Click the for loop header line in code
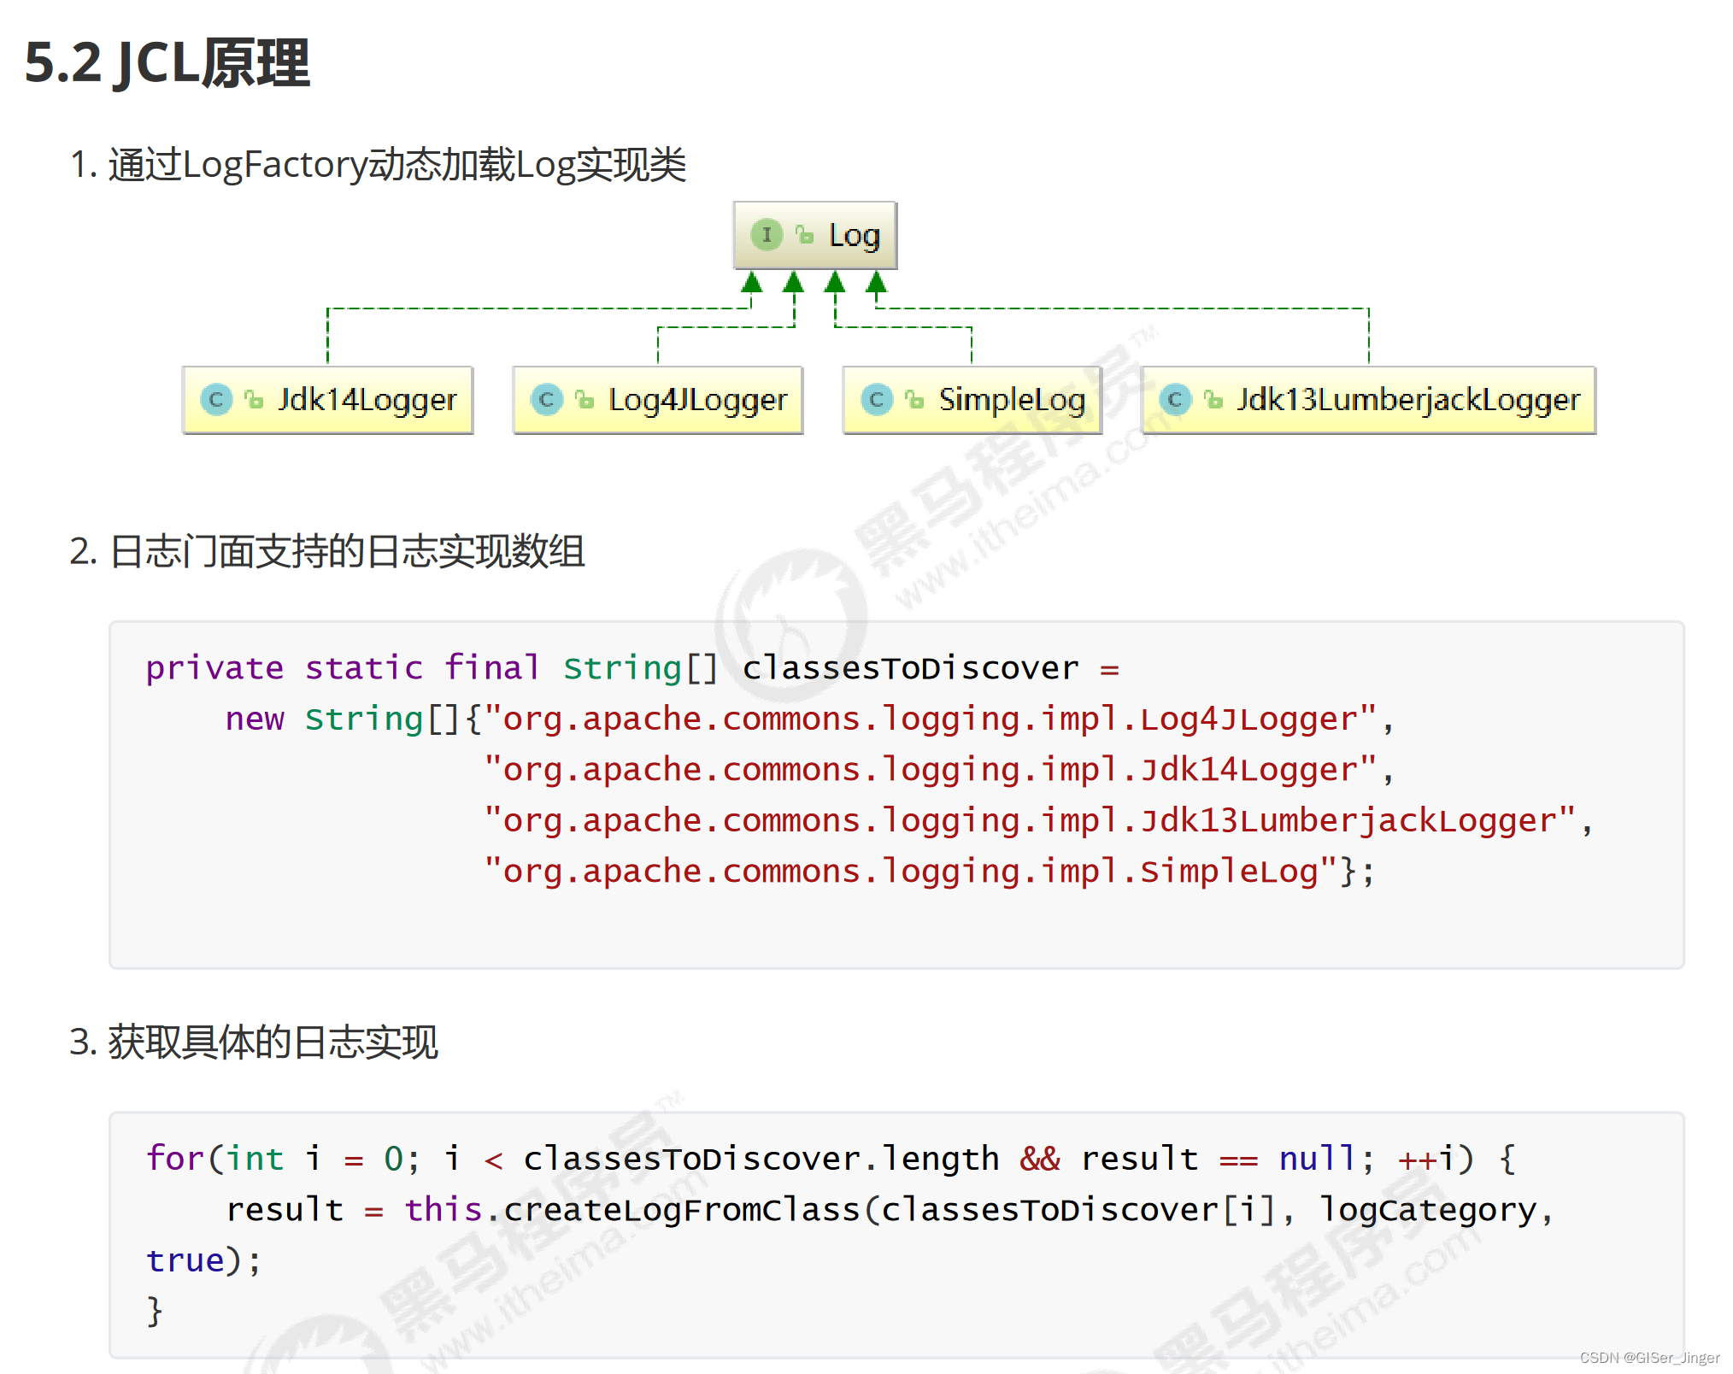The width and height of the screenshot is (1733, 1374). pos(831,1159)
